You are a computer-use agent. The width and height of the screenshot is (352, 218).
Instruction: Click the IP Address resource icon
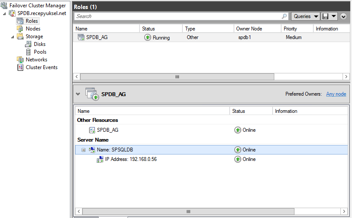100,159
